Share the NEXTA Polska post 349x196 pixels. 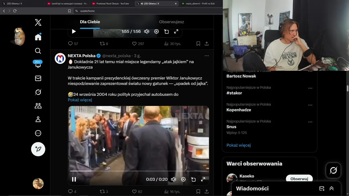(207, 192)
